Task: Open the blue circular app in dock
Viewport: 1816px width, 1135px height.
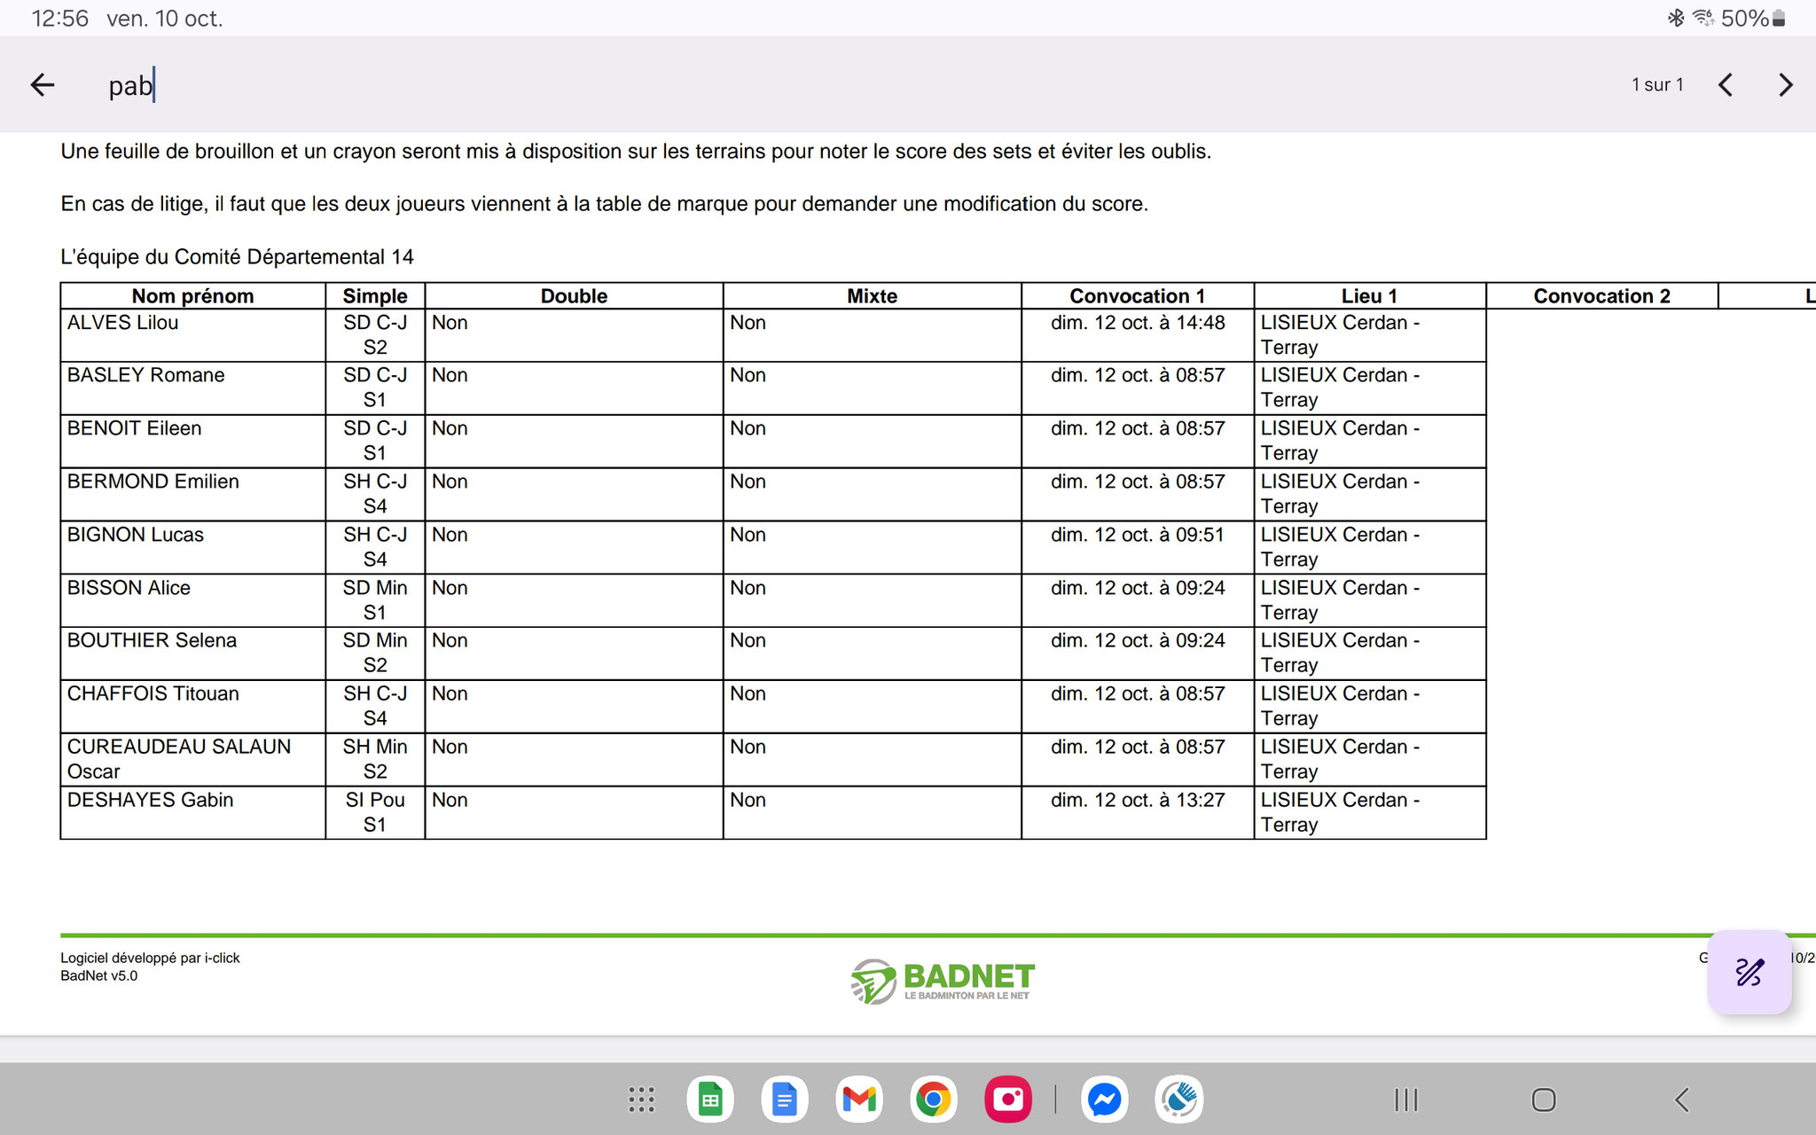Action: [x=1179, y=1100]
